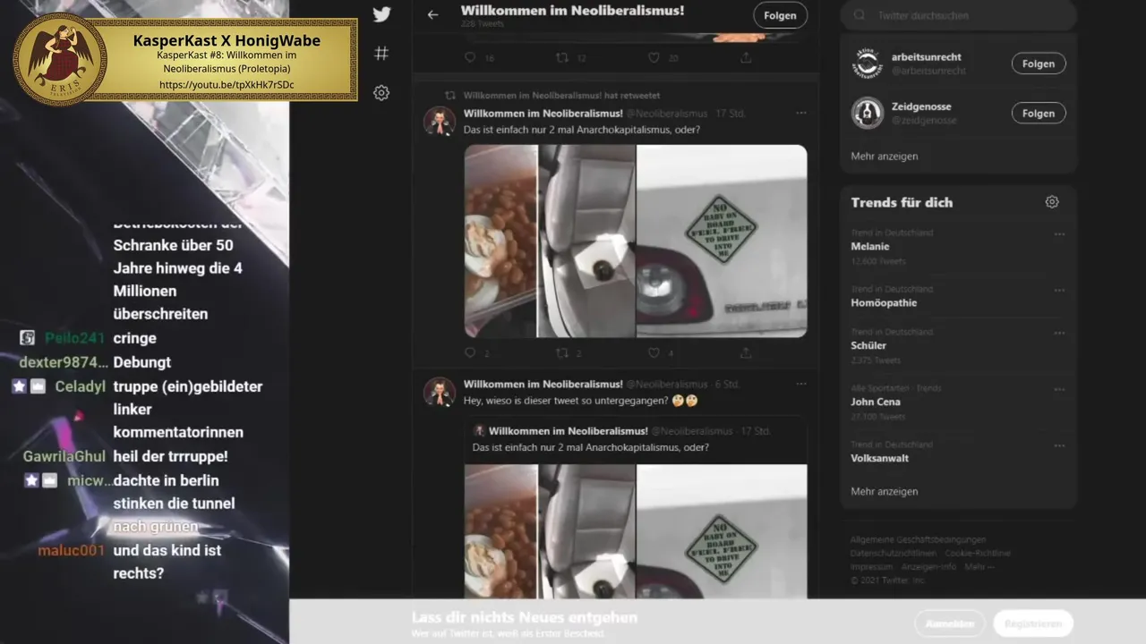
Task: Open the Explore hashtag icon
Action: pos(381,54)
